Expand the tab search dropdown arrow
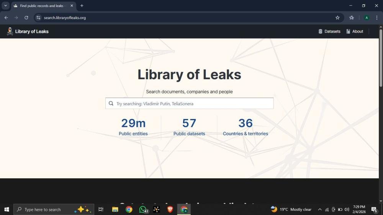The image size is (383, 215). [5, 6]
